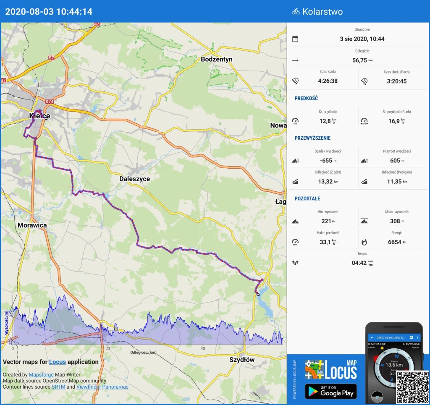Screen dimensions: 430x405
Task: Click the elevation loss mountain icon
Action: (295, 161)
